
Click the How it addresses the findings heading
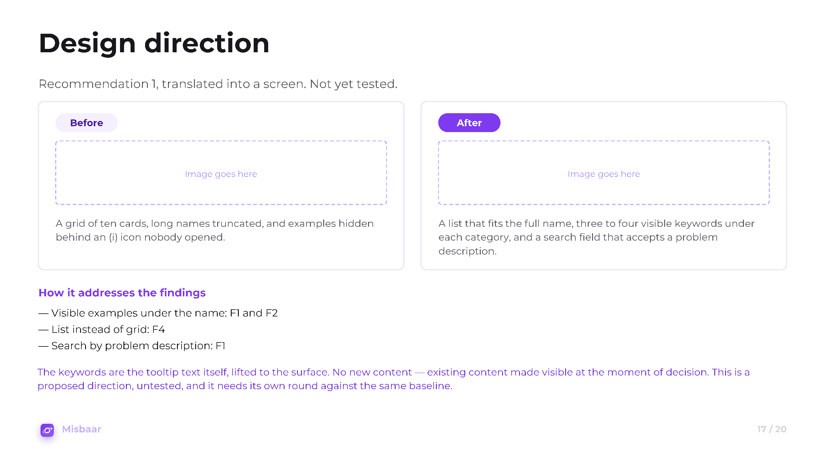tap(122, 293)
